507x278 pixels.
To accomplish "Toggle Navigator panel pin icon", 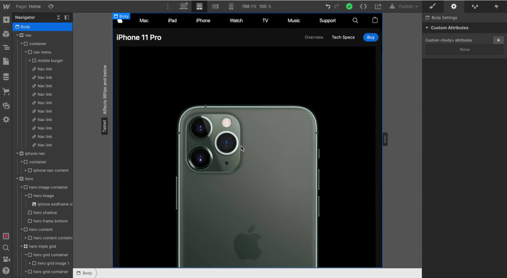I will (67, 17).
